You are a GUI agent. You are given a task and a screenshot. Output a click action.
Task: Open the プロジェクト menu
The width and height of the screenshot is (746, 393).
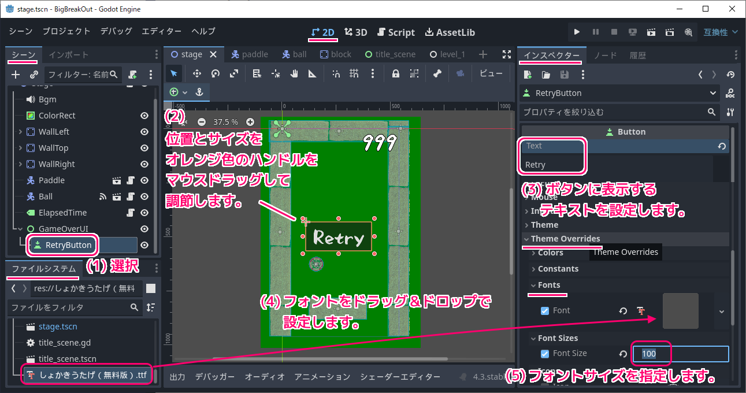pos(66,31)
